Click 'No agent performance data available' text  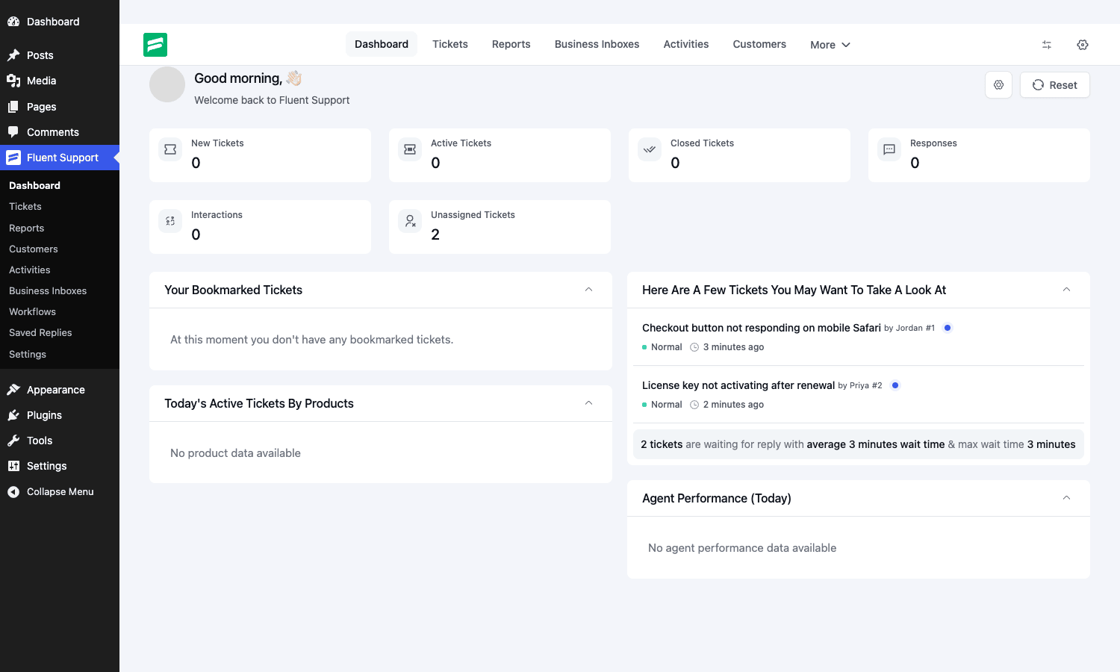[742, 548]
